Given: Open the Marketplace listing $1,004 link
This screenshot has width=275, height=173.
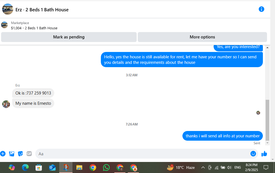Looking at the screenshot, I should (x=34, y=28).
